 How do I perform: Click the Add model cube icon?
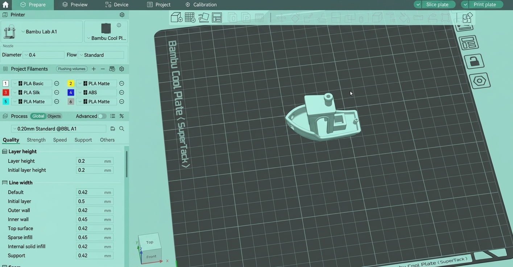177,17
